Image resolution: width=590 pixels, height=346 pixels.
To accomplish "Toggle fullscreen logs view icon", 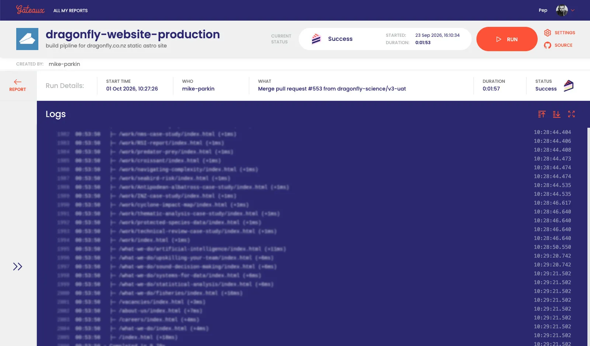I will coord(572,114).
